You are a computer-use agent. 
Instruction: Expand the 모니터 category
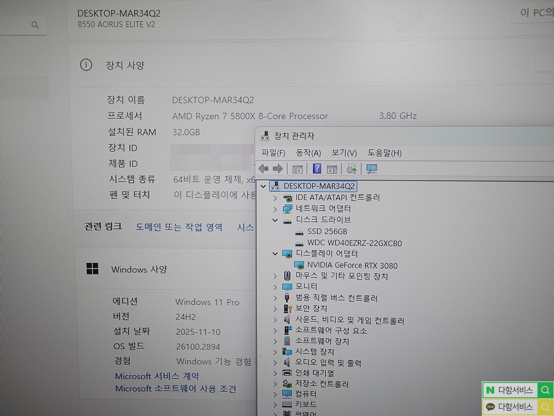[275, 287]
